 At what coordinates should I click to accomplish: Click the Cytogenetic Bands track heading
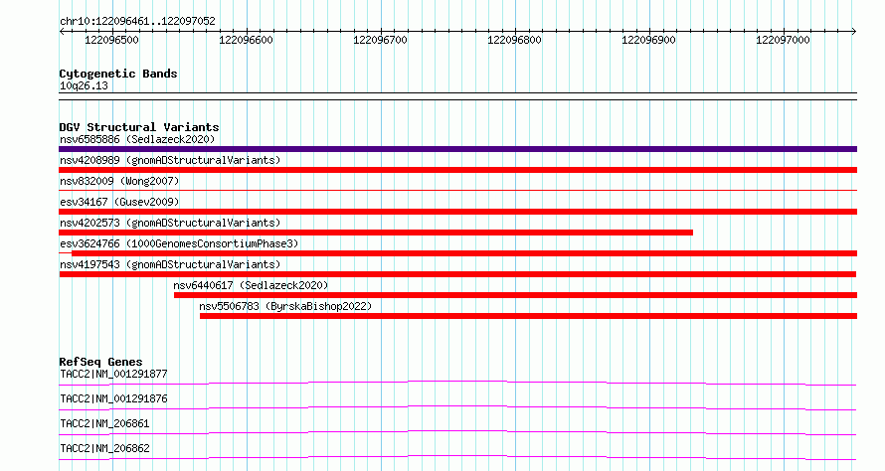click(118, 74)
